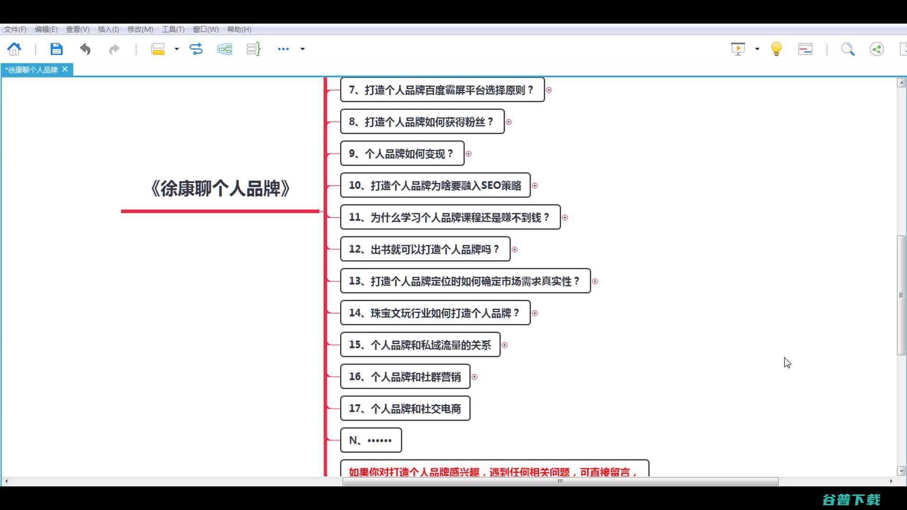Expand topic 11 plus marker
Image resolution: width=907 pixels, height=510 pixels.
(x=565, y=218)
